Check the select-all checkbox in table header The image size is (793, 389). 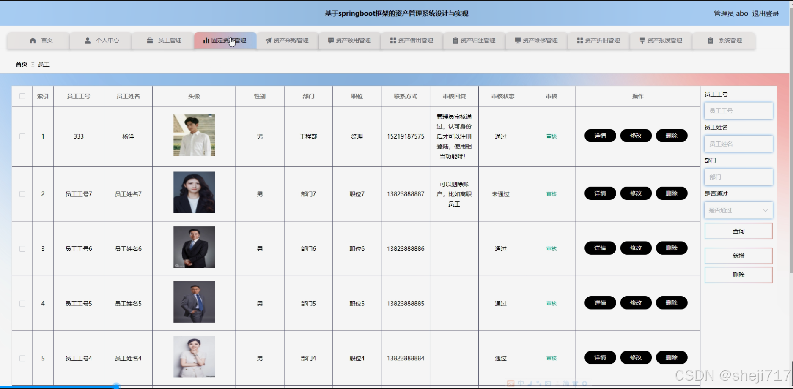click(22, 96)
